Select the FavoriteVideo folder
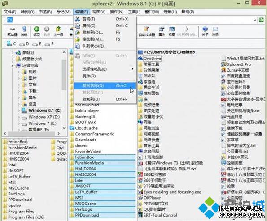The width and height of the screenshot is (267, 221). 88,151
